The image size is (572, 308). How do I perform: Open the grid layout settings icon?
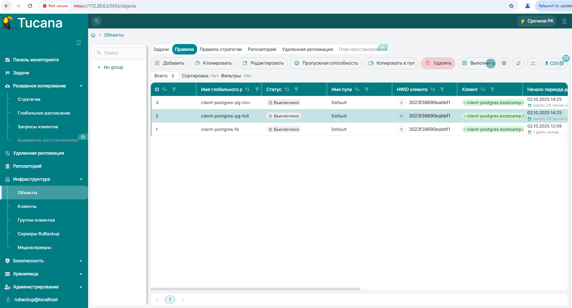[504, 63]
